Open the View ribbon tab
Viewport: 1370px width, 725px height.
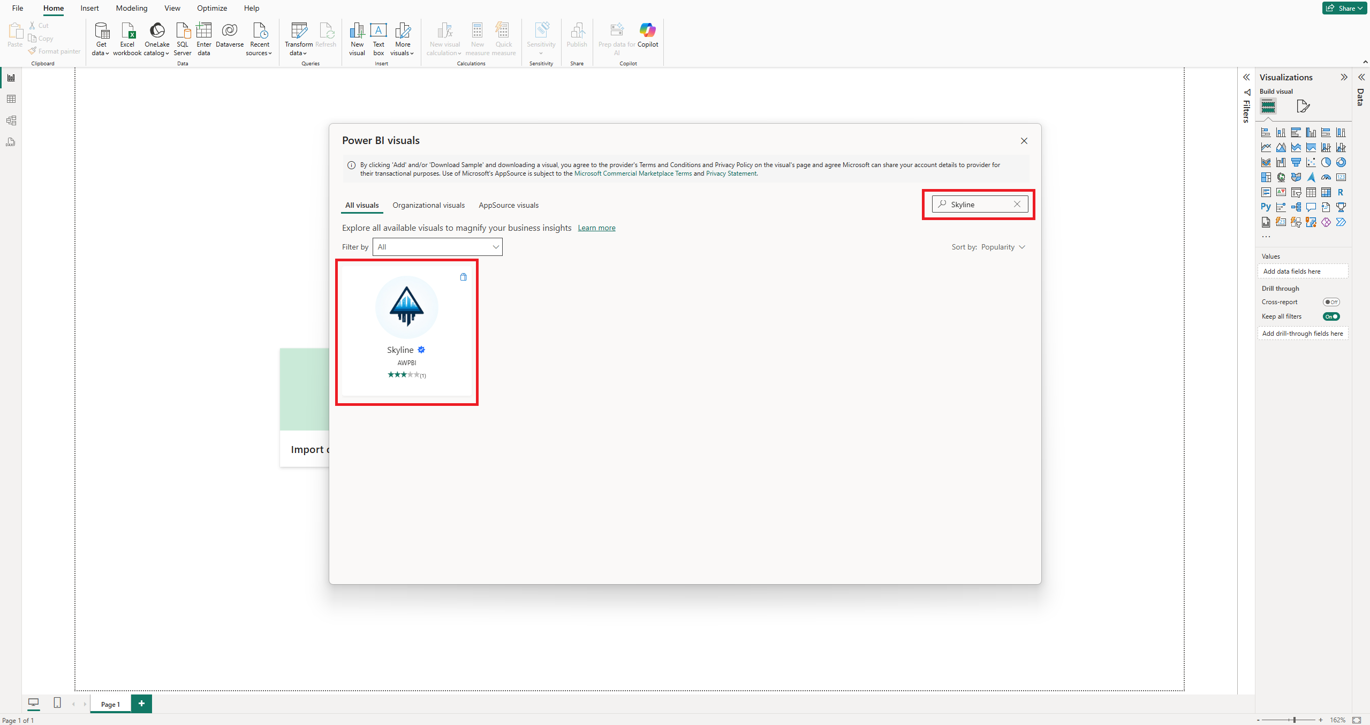pos(172,8)
